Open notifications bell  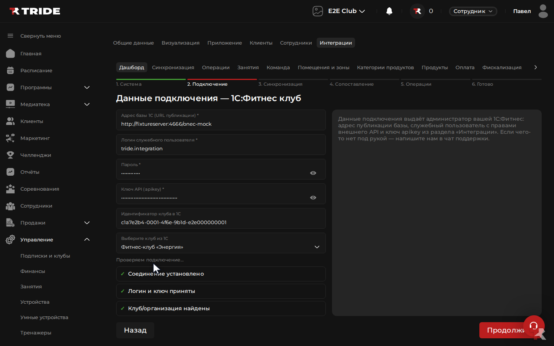[x=389, y=11]
